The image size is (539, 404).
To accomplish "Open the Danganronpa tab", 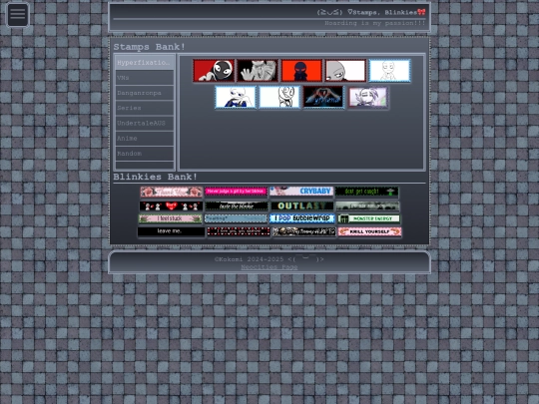I will coord(145,93).
